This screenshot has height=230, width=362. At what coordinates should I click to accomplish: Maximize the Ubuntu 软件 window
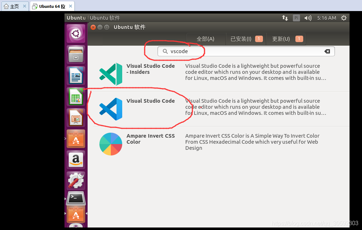coord(107,27)
